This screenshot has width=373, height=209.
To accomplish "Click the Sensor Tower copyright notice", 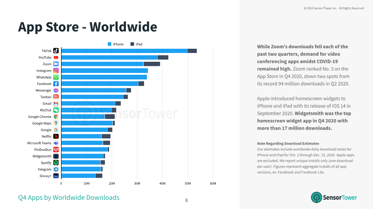I will (x=334, y=8).
